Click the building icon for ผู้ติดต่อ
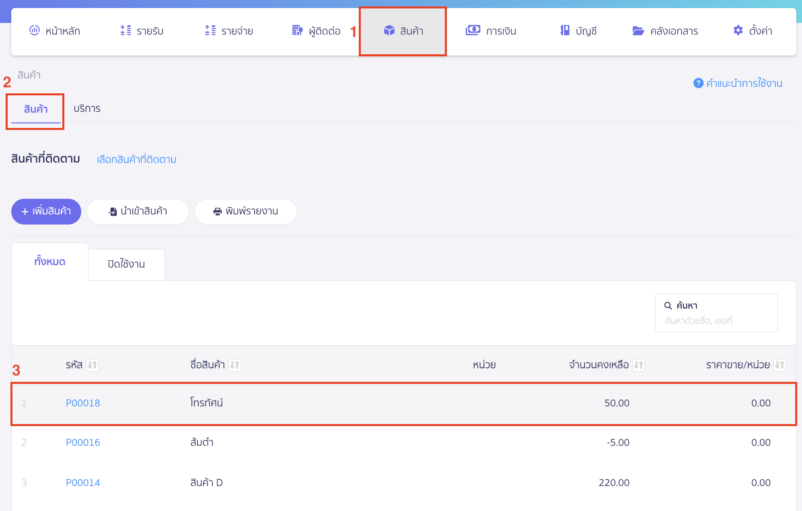This screenshot has height=511, width=802. pos(297,30)
